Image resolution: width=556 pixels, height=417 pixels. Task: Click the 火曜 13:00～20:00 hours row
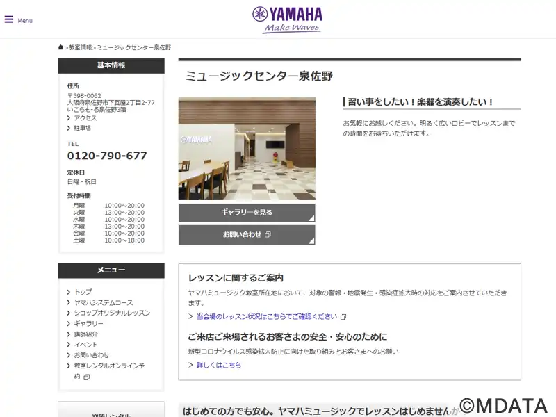coord(108,213)
